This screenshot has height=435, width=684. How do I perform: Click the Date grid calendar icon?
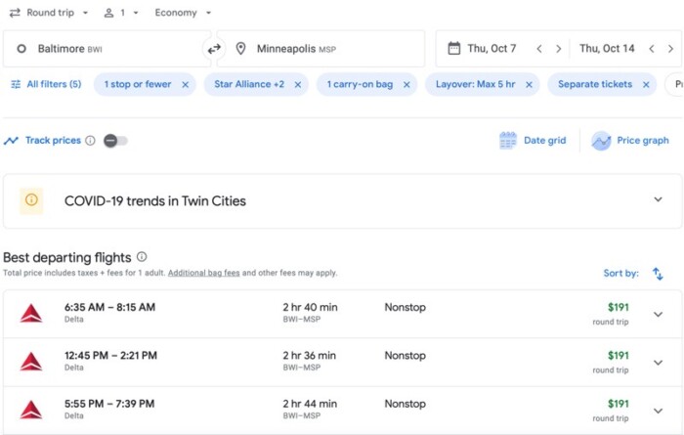tap(508, 141)
